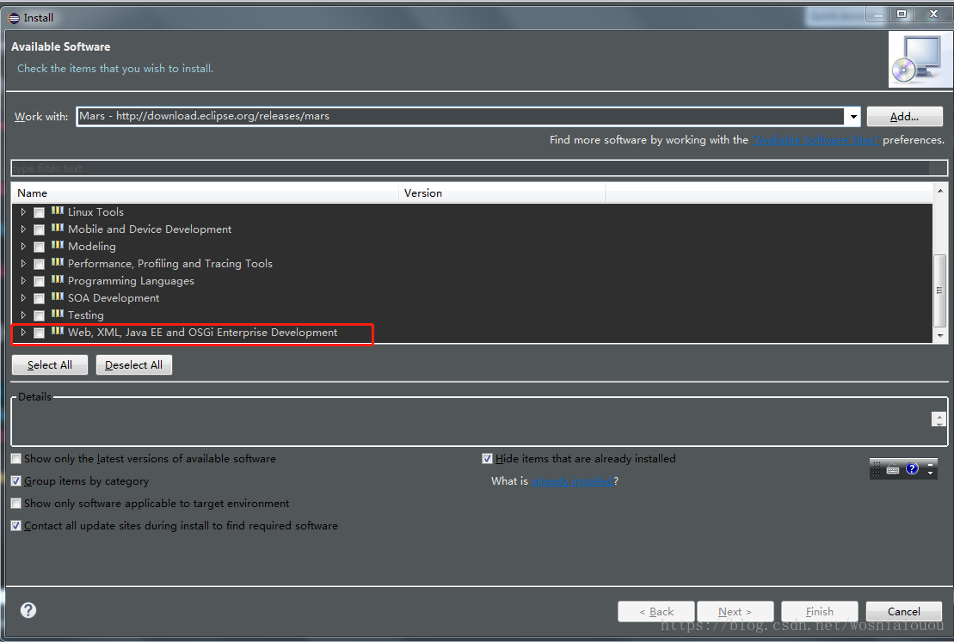Image resolution: width=954 pixels, height=642 pixels.
Task: Click the Version column header
Action: 502,193
